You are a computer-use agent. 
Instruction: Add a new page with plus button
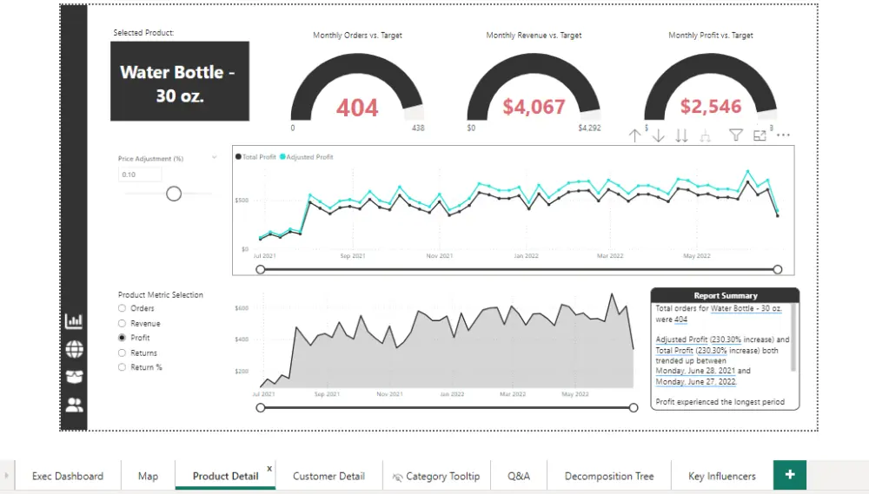[x=790, y=475]
